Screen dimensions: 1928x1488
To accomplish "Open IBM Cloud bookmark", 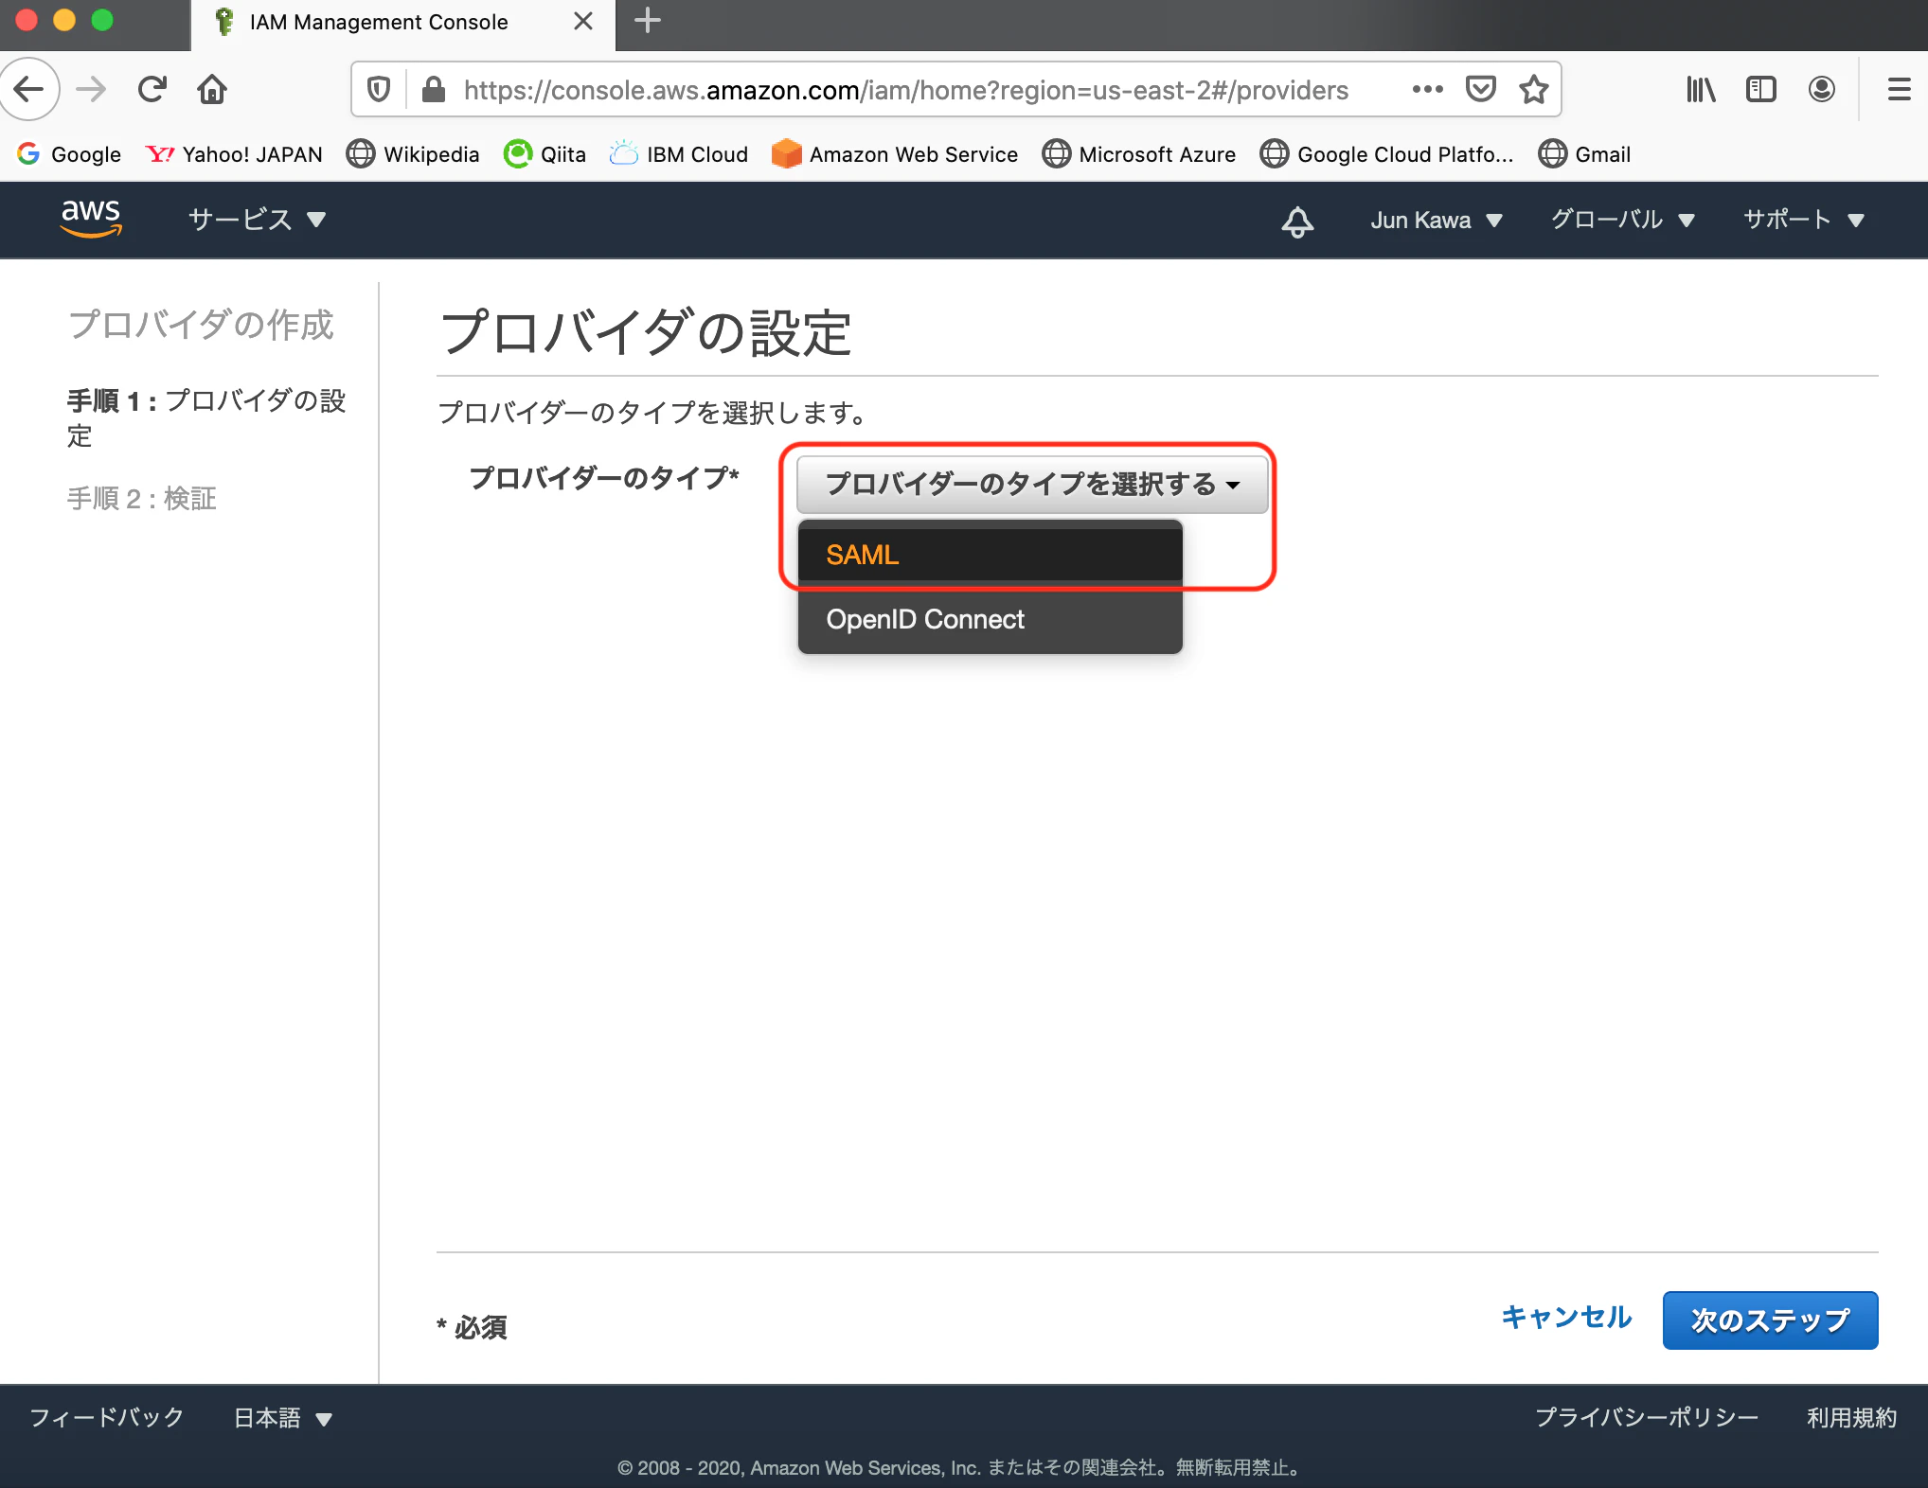I will tap(679, 154).
